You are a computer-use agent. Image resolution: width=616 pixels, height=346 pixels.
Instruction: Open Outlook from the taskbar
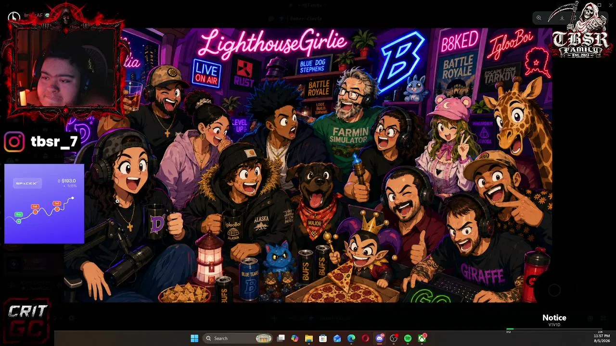[337, 338]
